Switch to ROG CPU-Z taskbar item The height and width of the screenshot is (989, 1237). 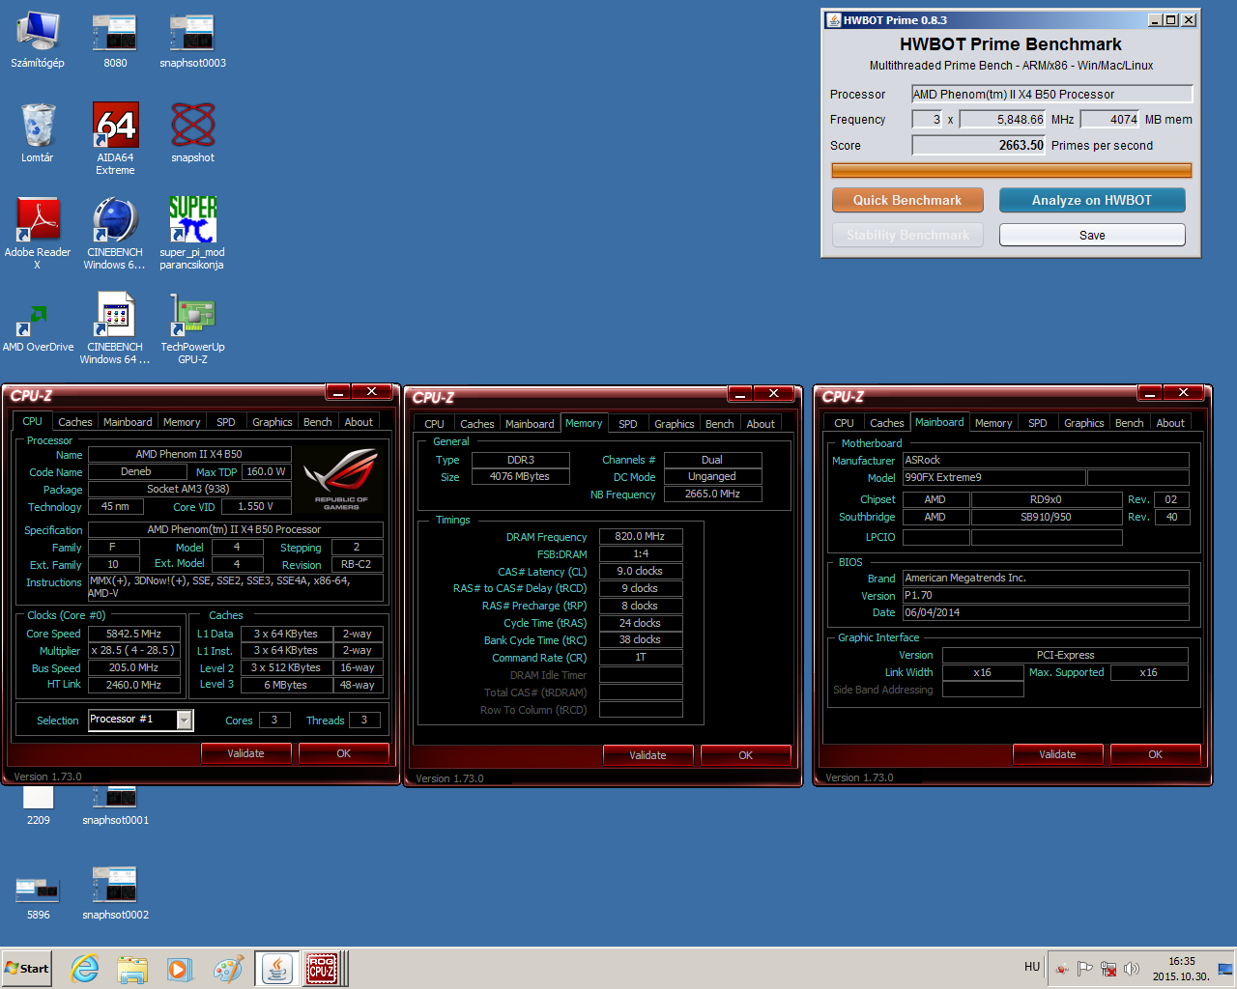pos(324,969)
